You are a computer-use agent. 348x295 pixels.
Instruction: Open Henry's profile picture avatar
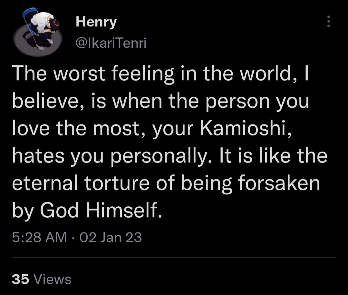pos(38,32)
